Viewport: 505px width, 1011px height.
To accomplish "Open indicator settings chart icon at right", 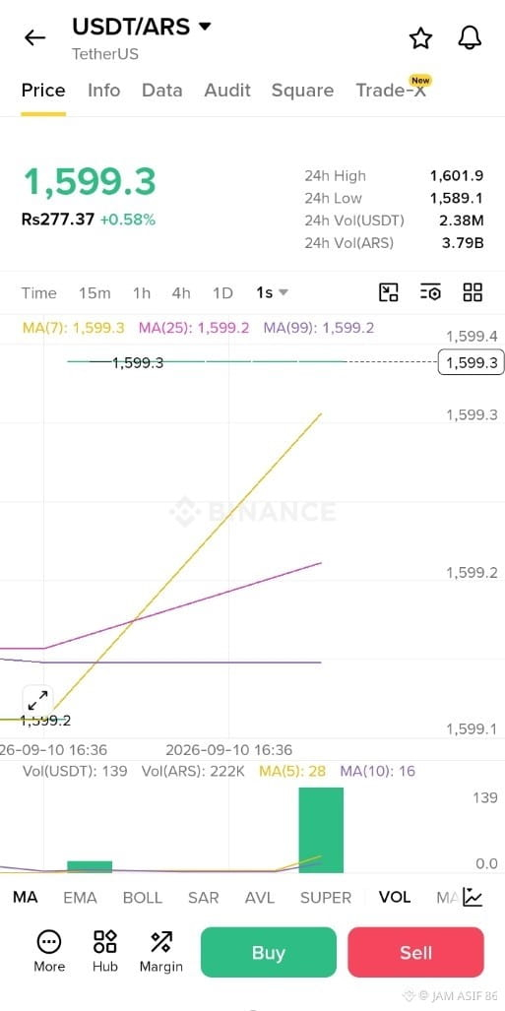I will click(473, 897).
